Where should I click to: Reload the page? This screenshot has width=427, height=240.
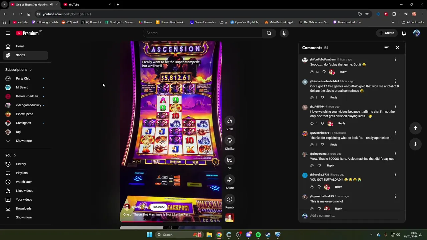(x=21, y=14)
